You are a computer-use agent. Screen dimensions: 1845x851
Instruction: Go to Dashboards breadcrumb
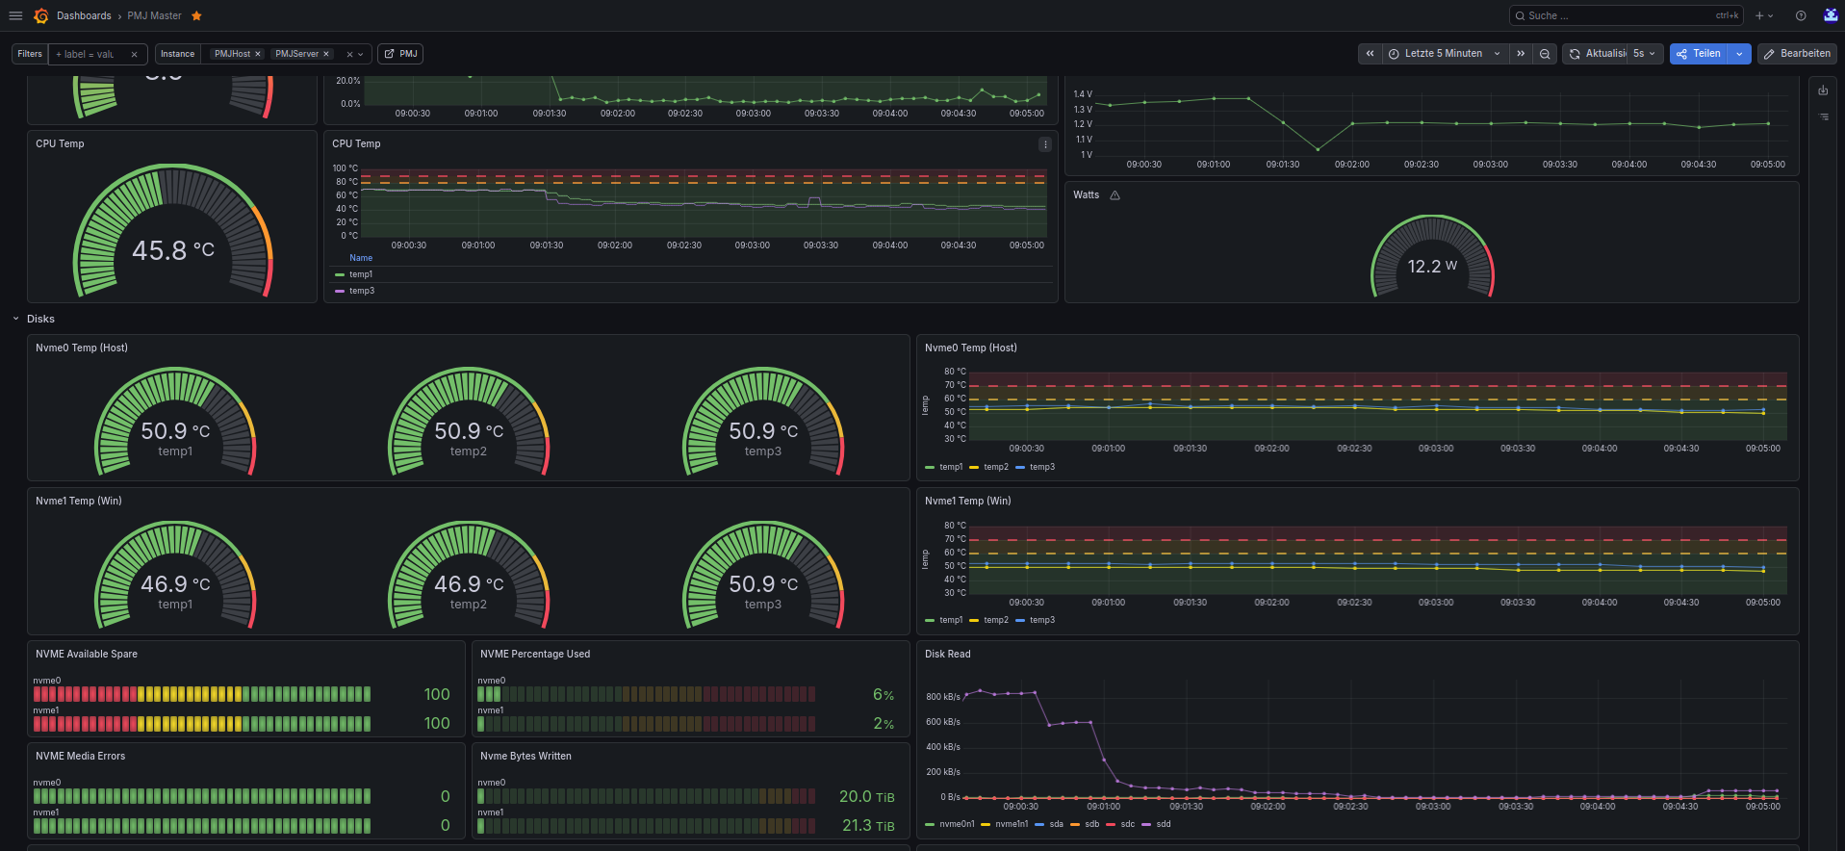(84, 15)
